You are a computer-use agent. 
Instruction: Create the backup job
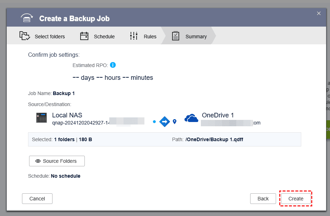coord(296,199)
